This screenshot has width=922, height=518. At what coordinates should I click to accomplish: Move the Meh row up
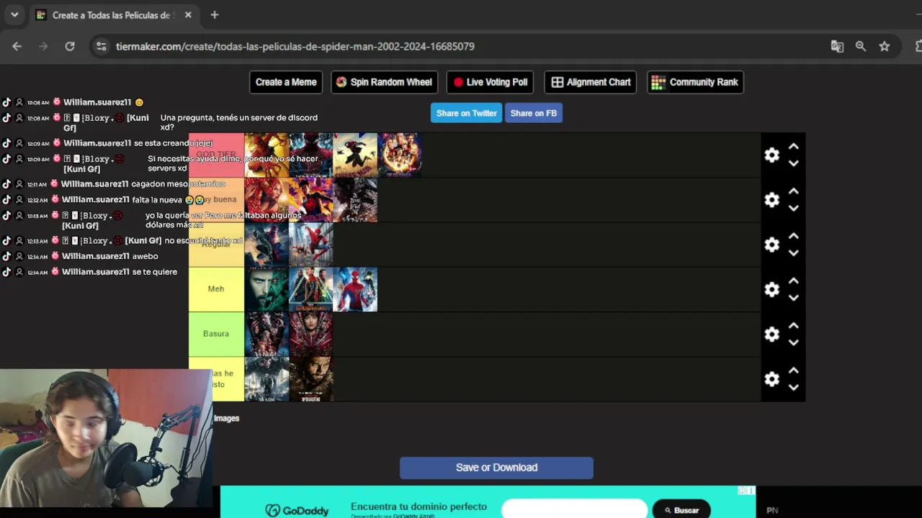(793, 281)
